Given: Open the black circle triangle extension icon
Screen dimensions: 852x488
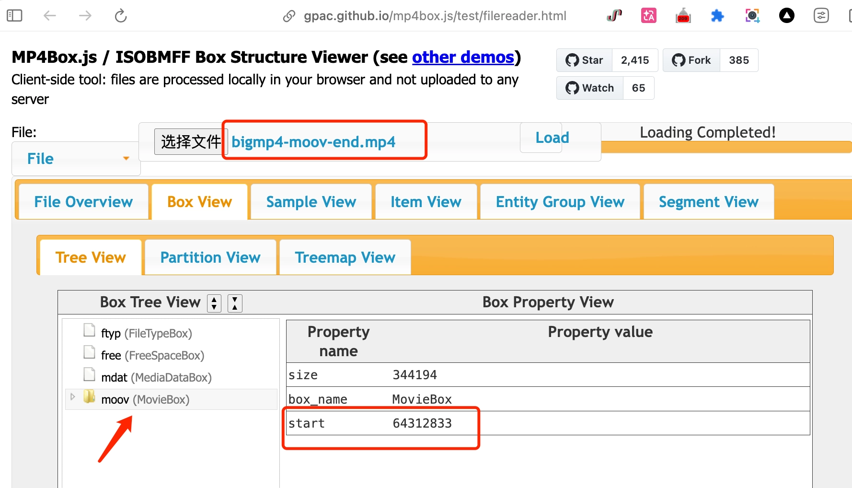Looking at the screenshot, I should pos(787,16).
